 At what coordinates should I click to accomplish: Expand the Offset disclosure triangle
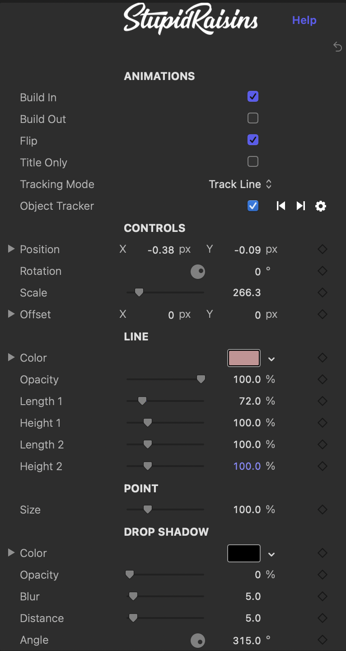pos(11,314)
